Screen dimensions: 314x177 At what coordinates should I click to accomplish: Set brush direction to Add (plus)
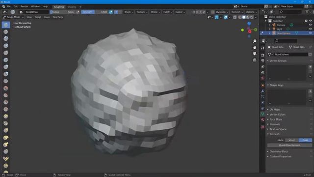coord(116,12)
